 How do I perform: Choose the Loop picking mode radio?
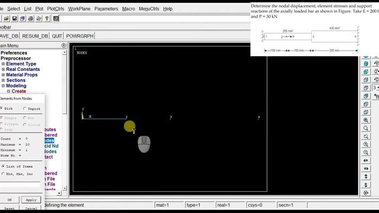pyautogui.click(x=1, y=130)
